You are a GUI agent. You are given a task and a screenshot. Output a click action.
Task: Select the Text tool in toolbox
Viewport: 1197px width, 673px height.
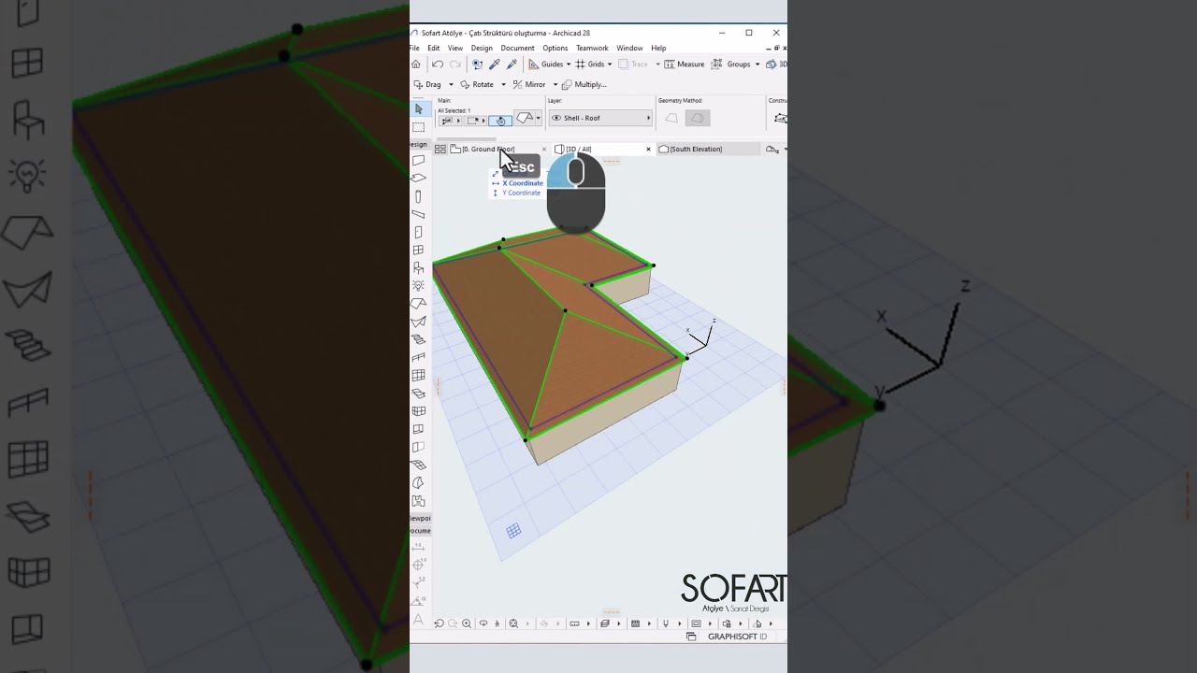(x=418, y=620)
